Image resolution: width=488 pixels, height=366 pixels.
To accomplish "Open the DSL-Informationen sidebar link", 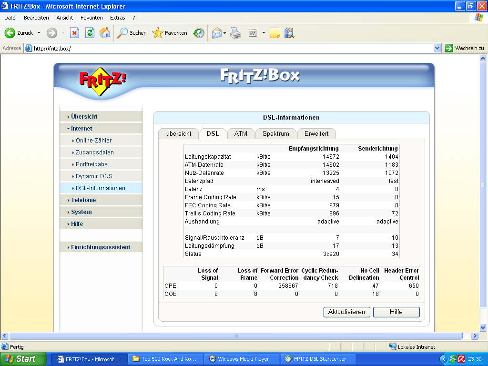I will [x=101, y=188].
